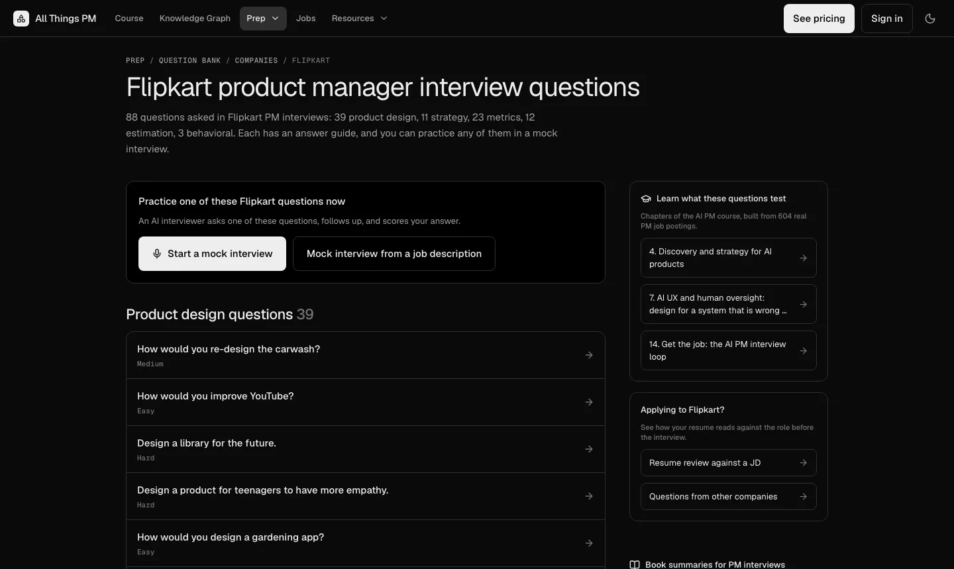Click the arrow on Discovery and strategy chapter
This screenshot has height=569, width=954.
pos(803,258)
